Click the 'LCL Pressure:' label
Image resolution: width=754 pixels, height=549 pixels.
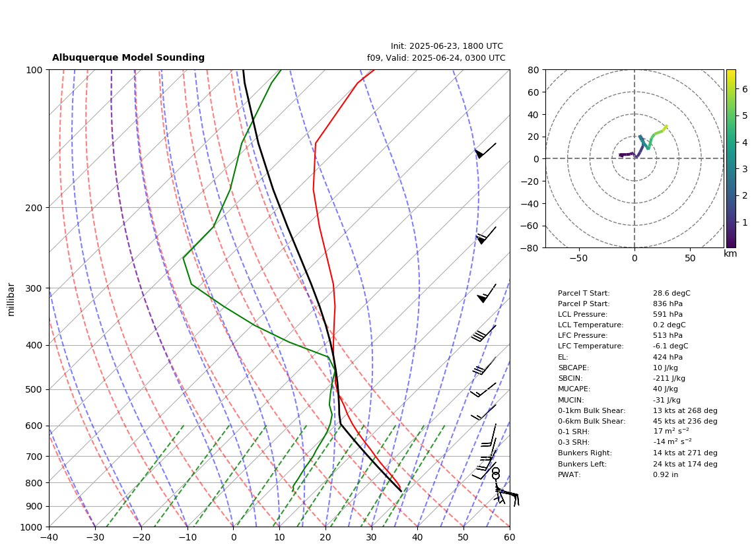(582, 314)
